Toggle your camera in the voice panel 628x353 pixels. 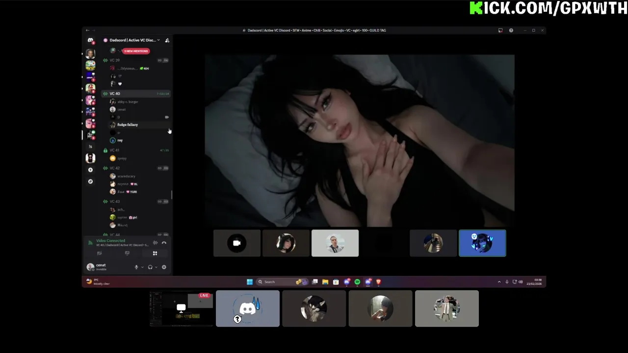tap(99, 253)
